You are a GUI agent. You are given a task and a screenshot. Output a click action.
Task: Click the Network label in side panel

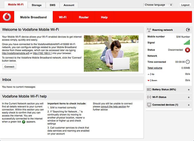[152, 56]
